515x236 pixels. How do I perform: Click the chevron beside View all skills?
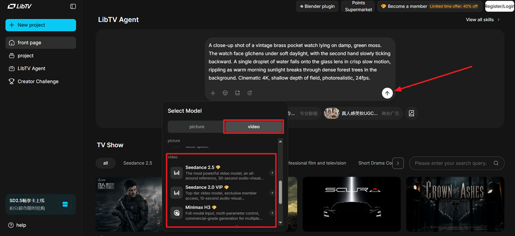(498, 20)
